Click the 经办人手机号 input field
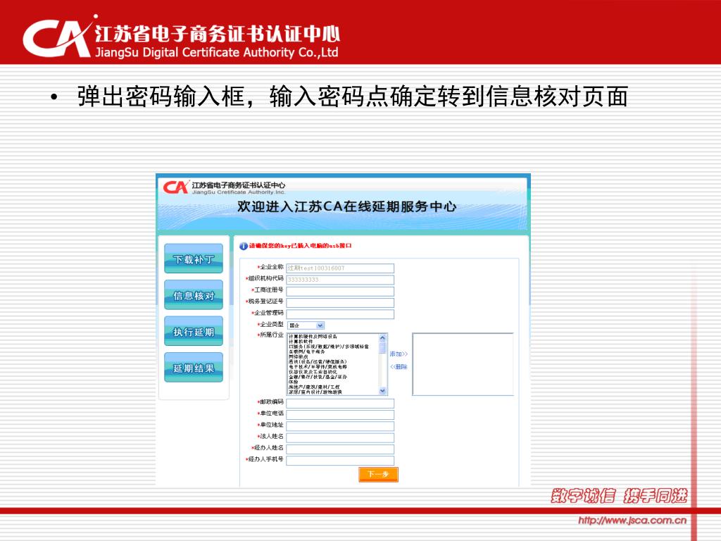 [x=340, y=461]
